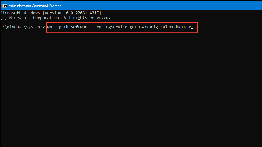
Task: Click the word "wmic" in the command
Action: pyautogui.click(x=52, y=27)
